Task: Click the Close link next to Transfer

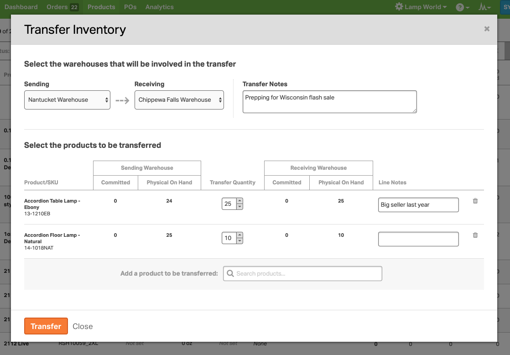Action: click(83, 326)
